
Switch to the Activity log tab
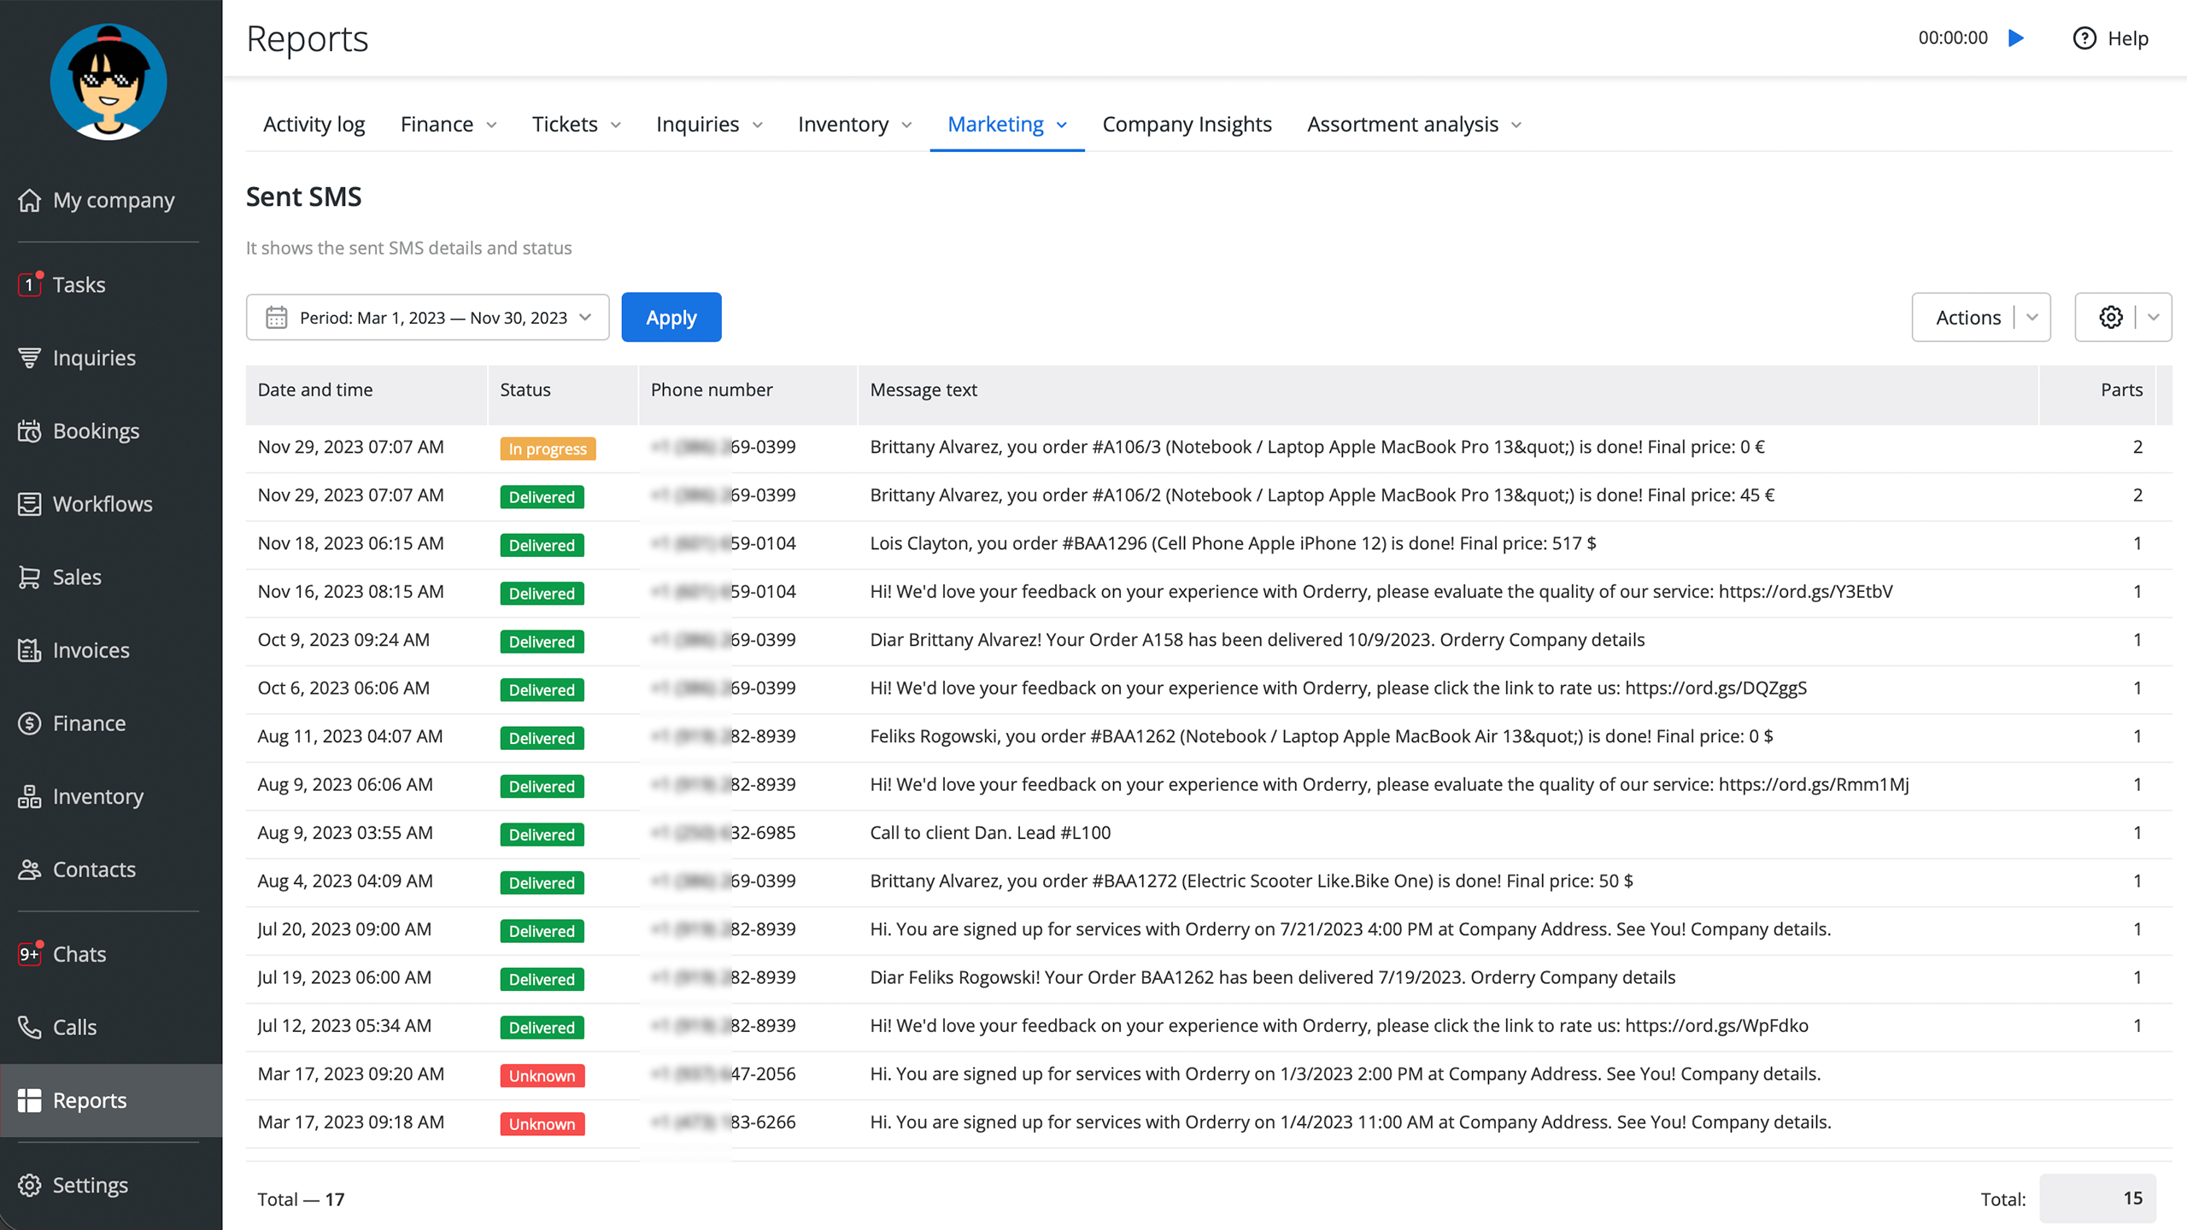coord(314,125)
